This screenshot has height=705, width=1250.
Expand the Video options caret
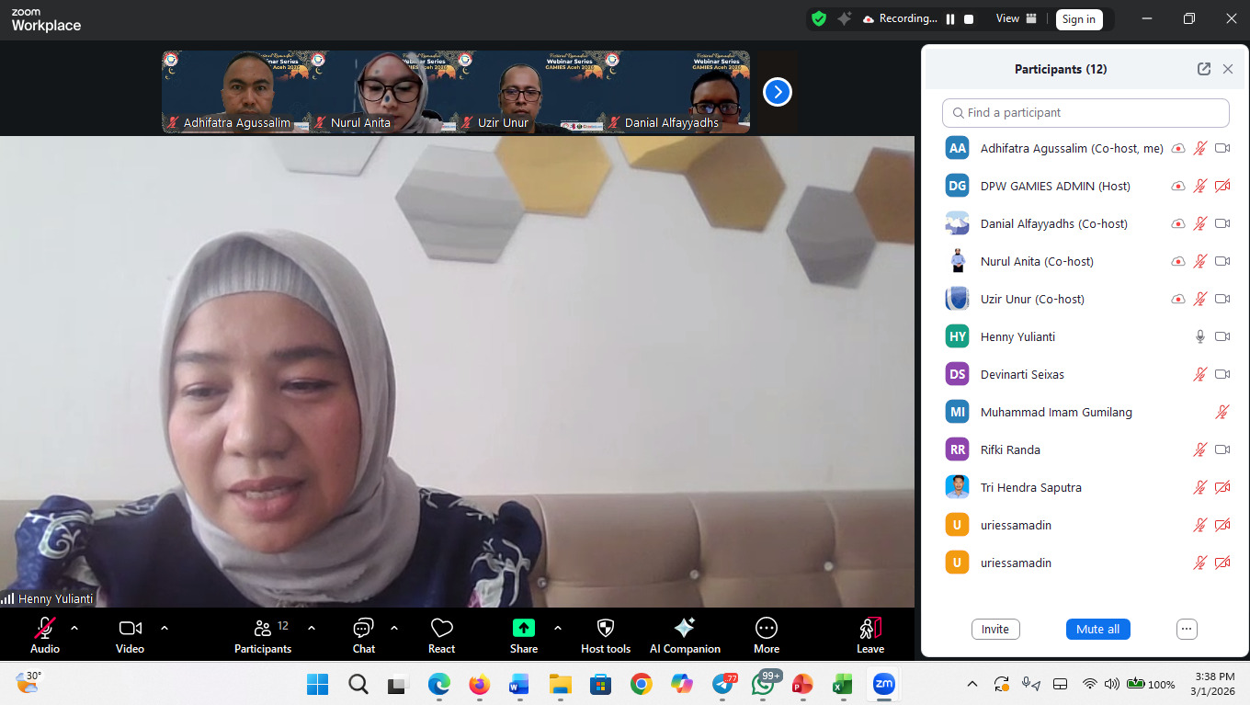click(x=165, y=628)
